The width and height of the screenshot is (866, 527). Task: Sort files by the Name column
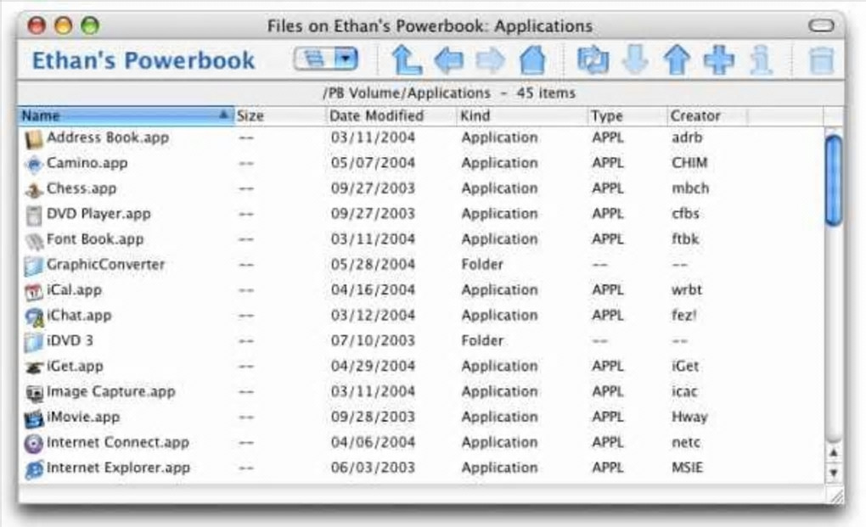(x=119, y=115)
